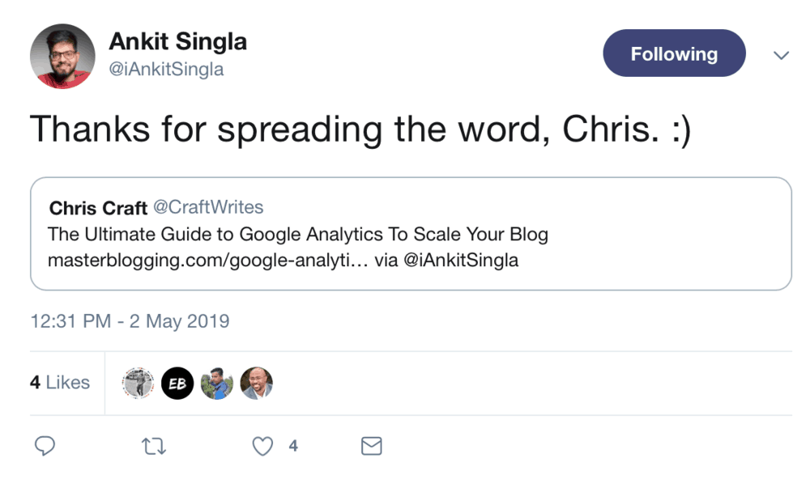Screen dimensions: 810x492
Task: Click the Ankit Singla display name
Action: click(177, 41)
